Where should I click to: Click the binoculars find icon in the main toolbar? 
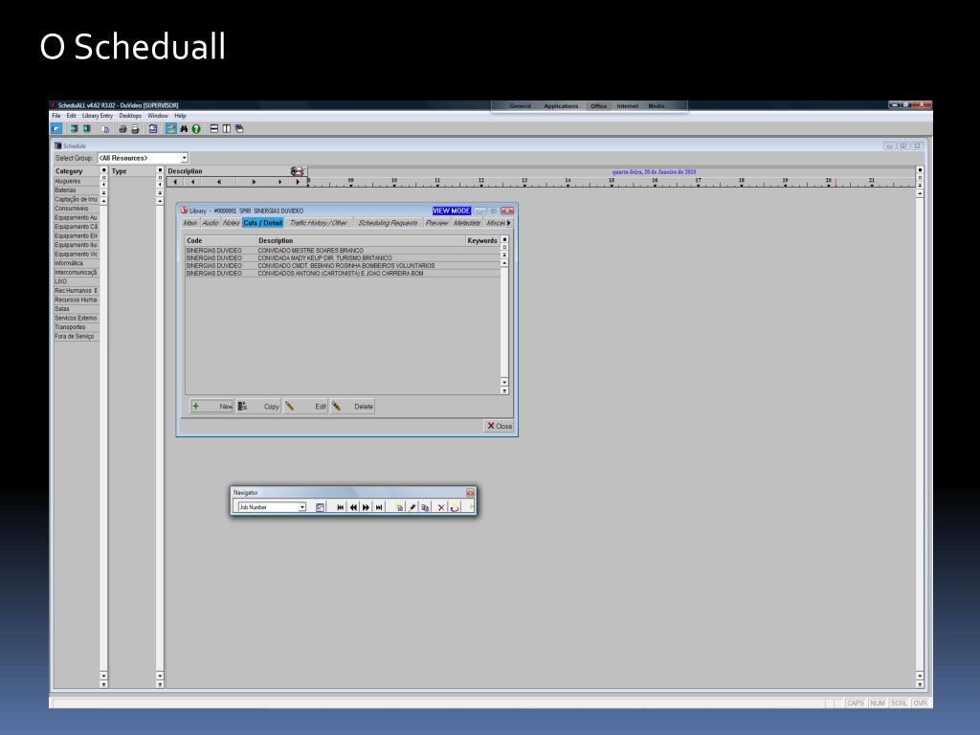click(184, 129)
